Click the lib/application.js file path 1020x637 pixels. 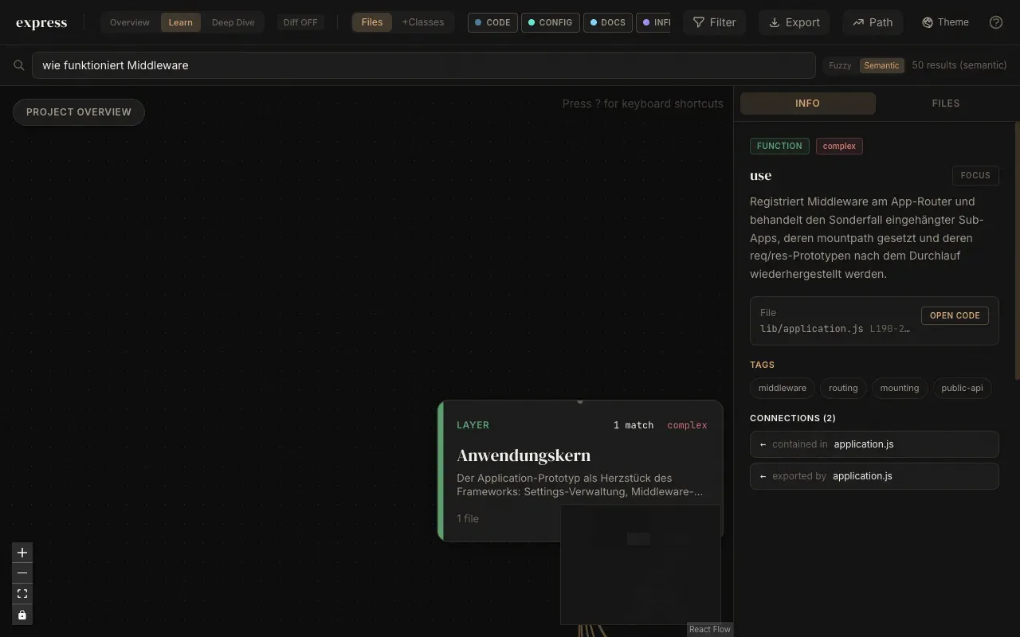(811, 329)
